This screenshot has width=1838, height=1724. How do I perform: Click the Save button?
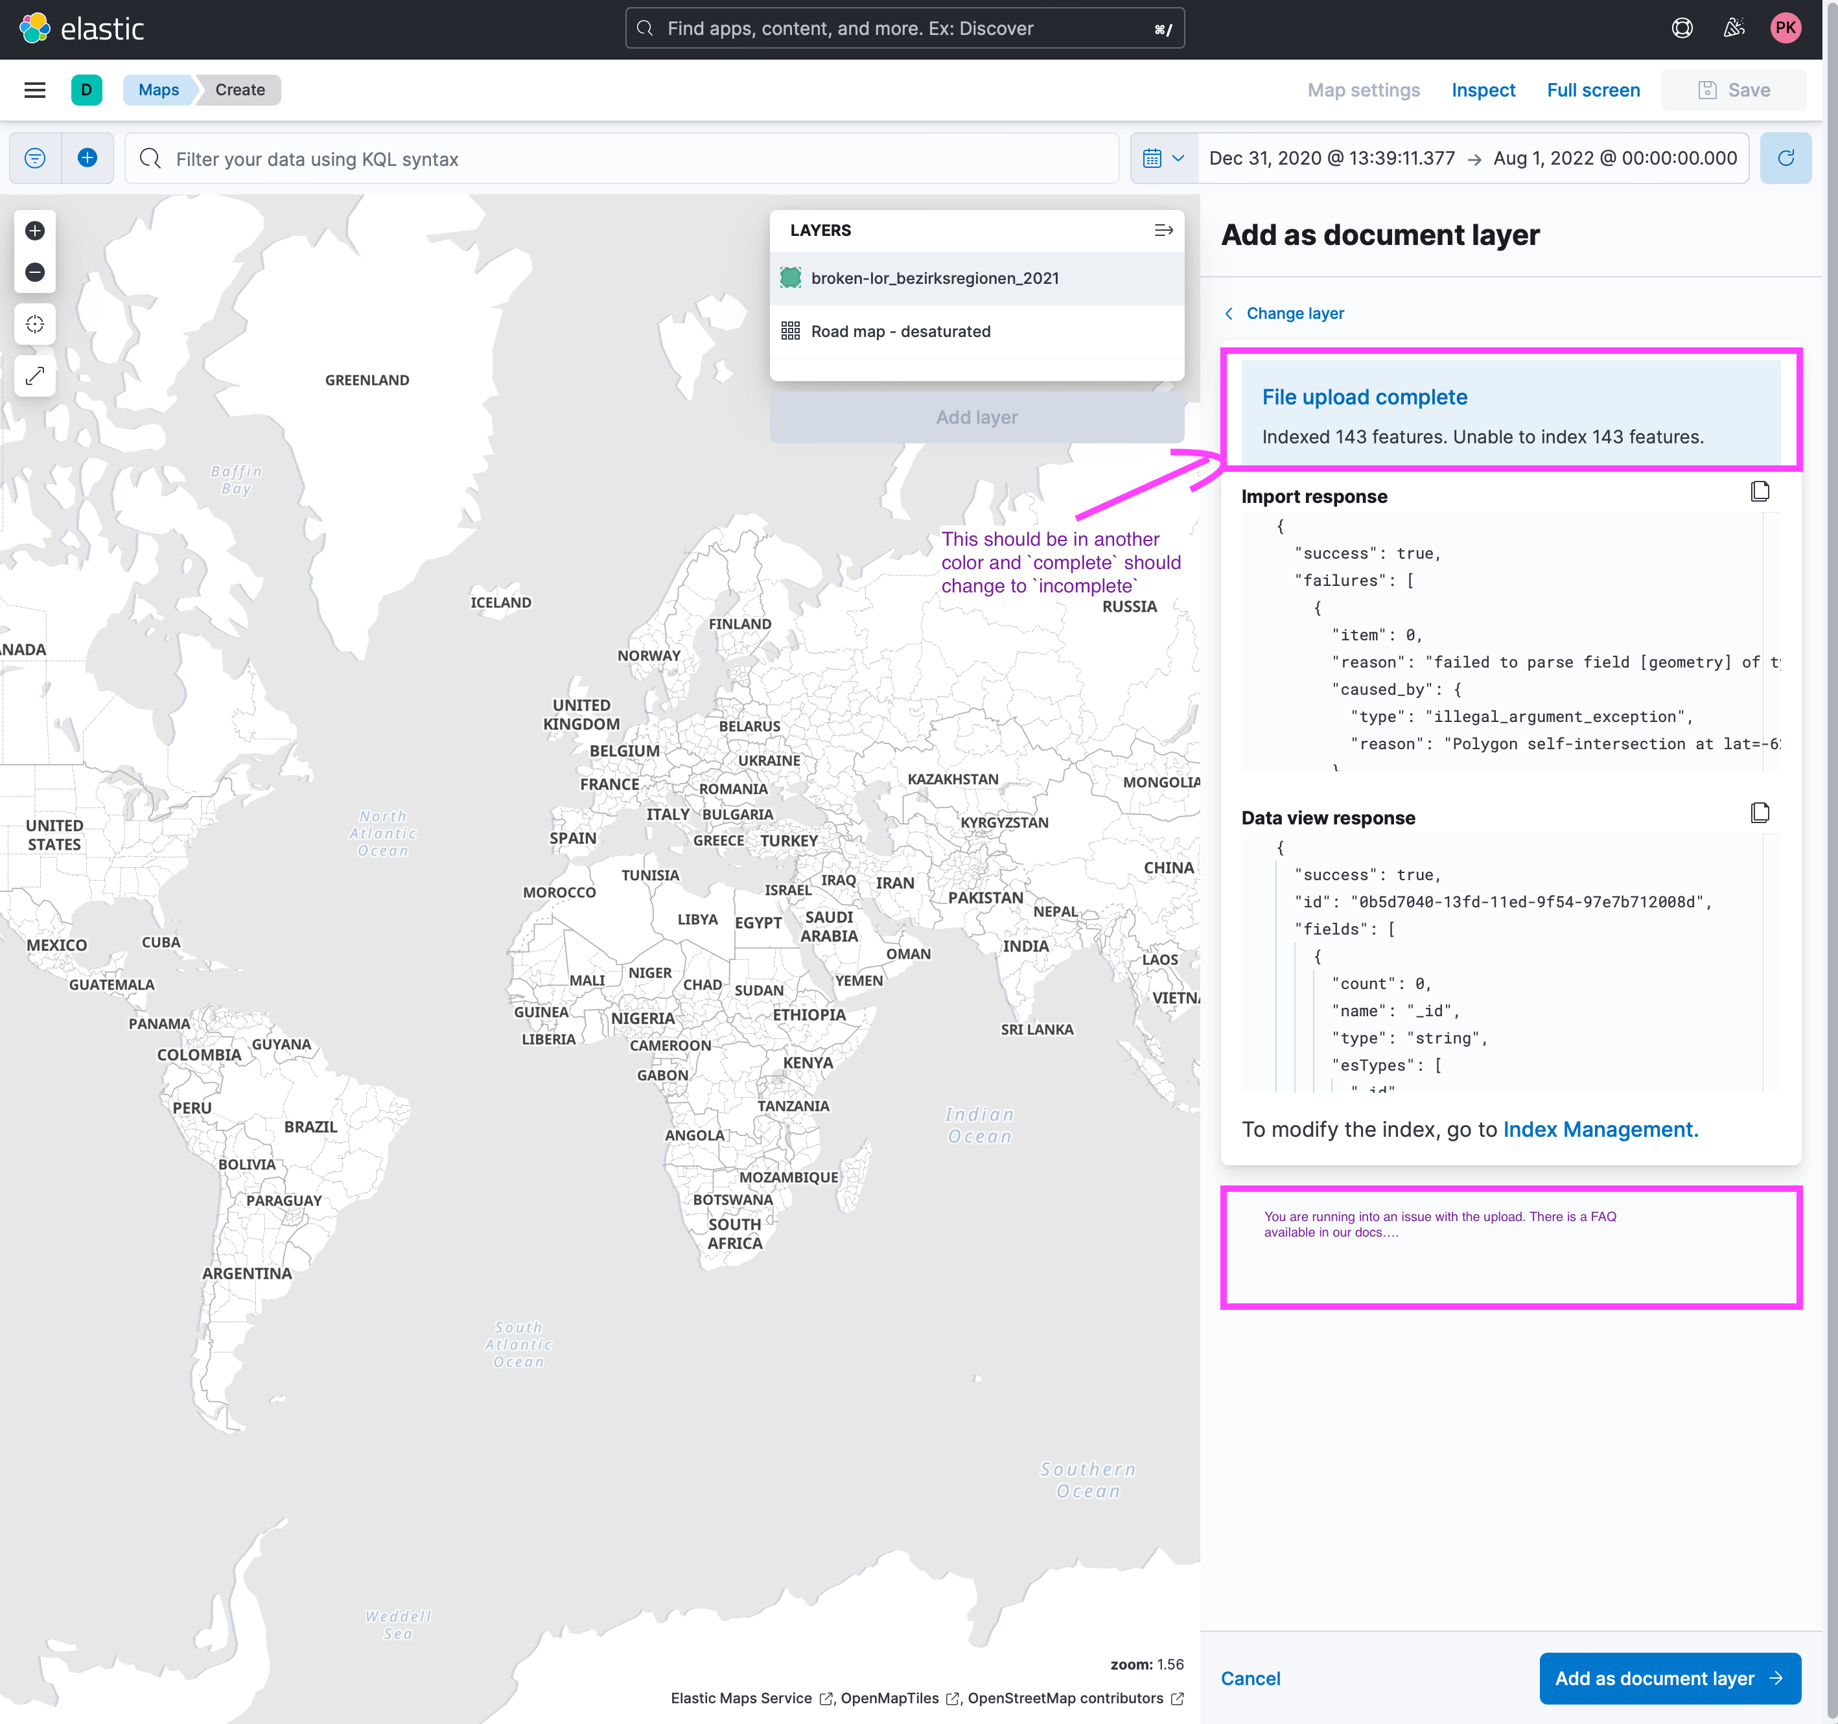pos(1734,89)
